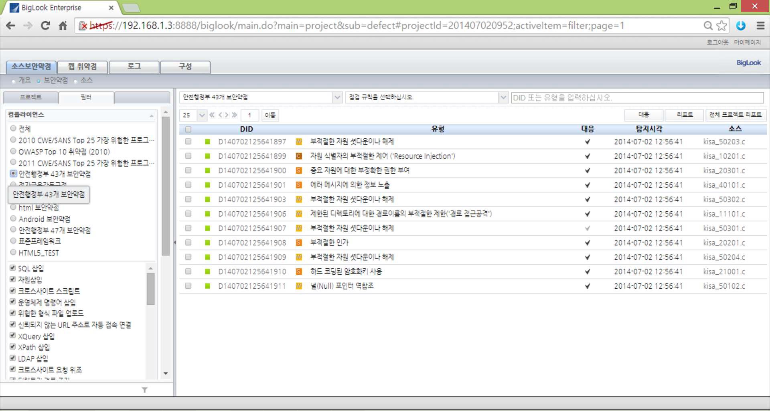Screen dimensions: 770x411
Task: Click the browser back arrow
Action: coord(10,26)
